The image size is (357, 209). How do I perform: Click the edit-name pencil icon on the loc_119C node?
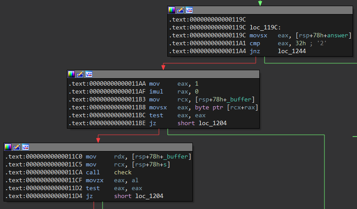[x=180, y=10]
